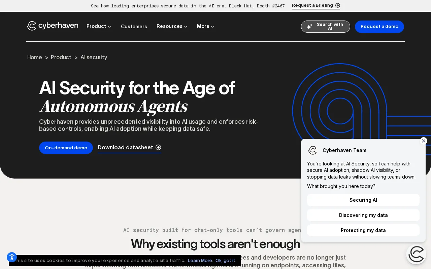The height and width of the screenshot is (269, 431).
Task: Expand the Resources dropdown chevron
Action: (186, 27)
